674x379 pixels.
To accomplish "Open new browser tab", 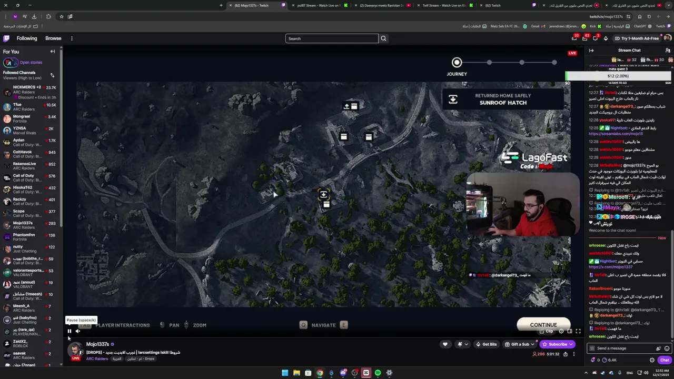I will [221, 5].
